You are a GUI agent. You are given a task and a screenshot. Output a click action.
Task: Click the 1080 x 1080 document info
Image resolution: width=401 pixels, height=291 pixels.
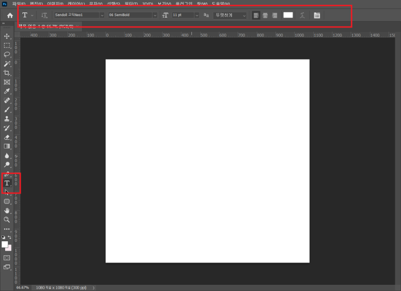(61, 288)
